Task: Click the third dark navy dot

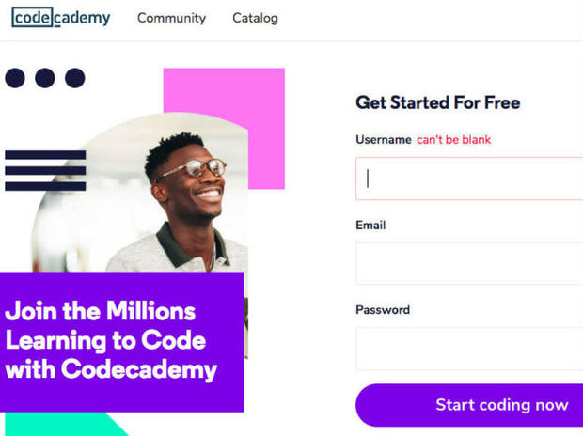Action: (x=74, y=78)
